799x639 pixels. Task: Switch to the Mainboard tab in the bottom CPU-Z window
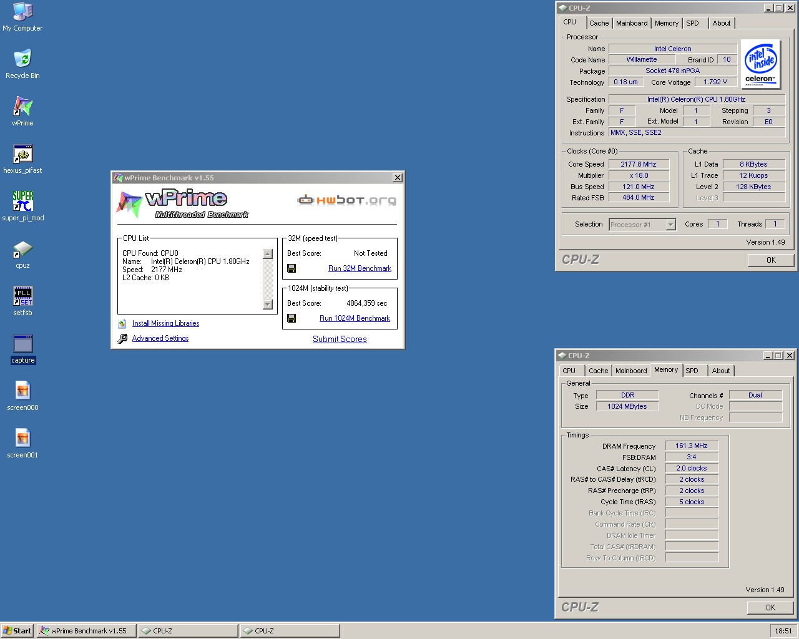click(631, 371)
